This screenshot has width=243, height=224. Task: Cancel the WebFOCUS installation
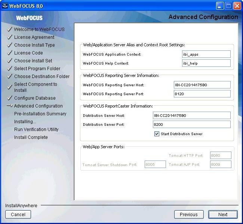click(x=18, y=214)
